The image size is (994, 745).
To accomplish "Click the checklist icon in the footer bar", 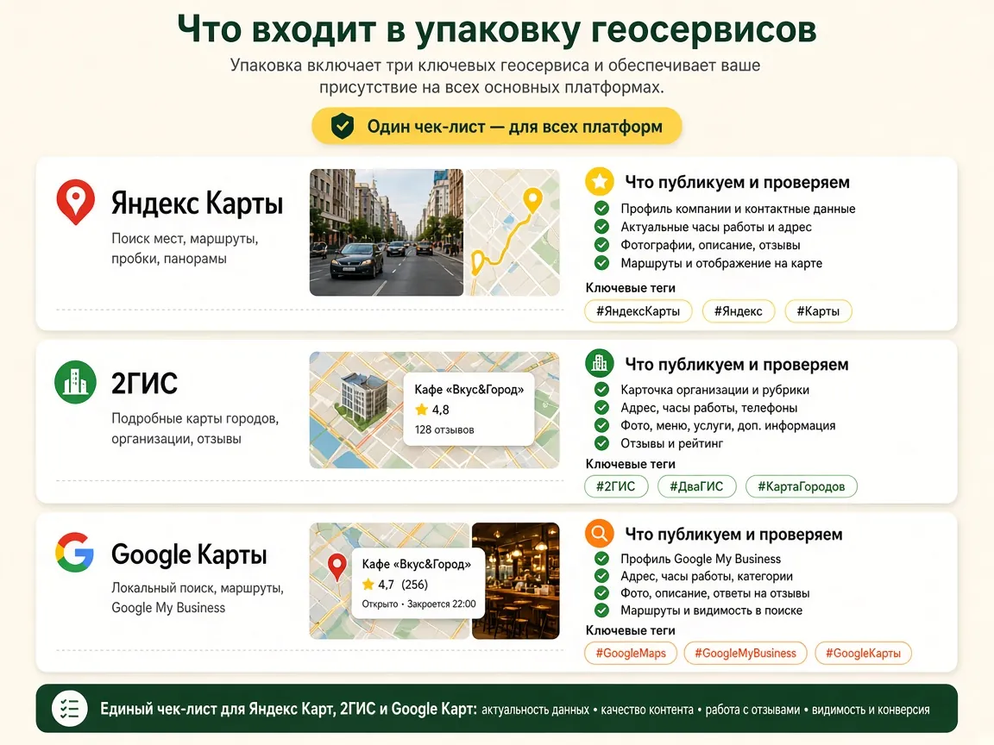I will (x=69, y=708).
